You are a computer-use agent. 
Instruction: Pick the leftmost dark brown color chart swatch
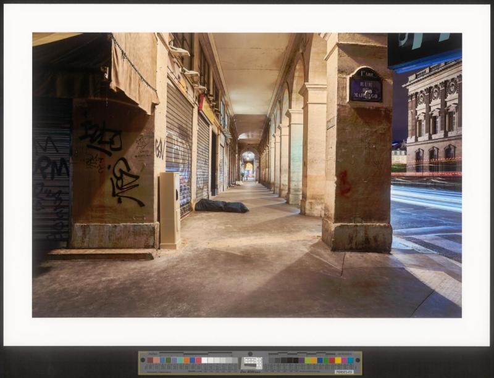click(149, 360)
